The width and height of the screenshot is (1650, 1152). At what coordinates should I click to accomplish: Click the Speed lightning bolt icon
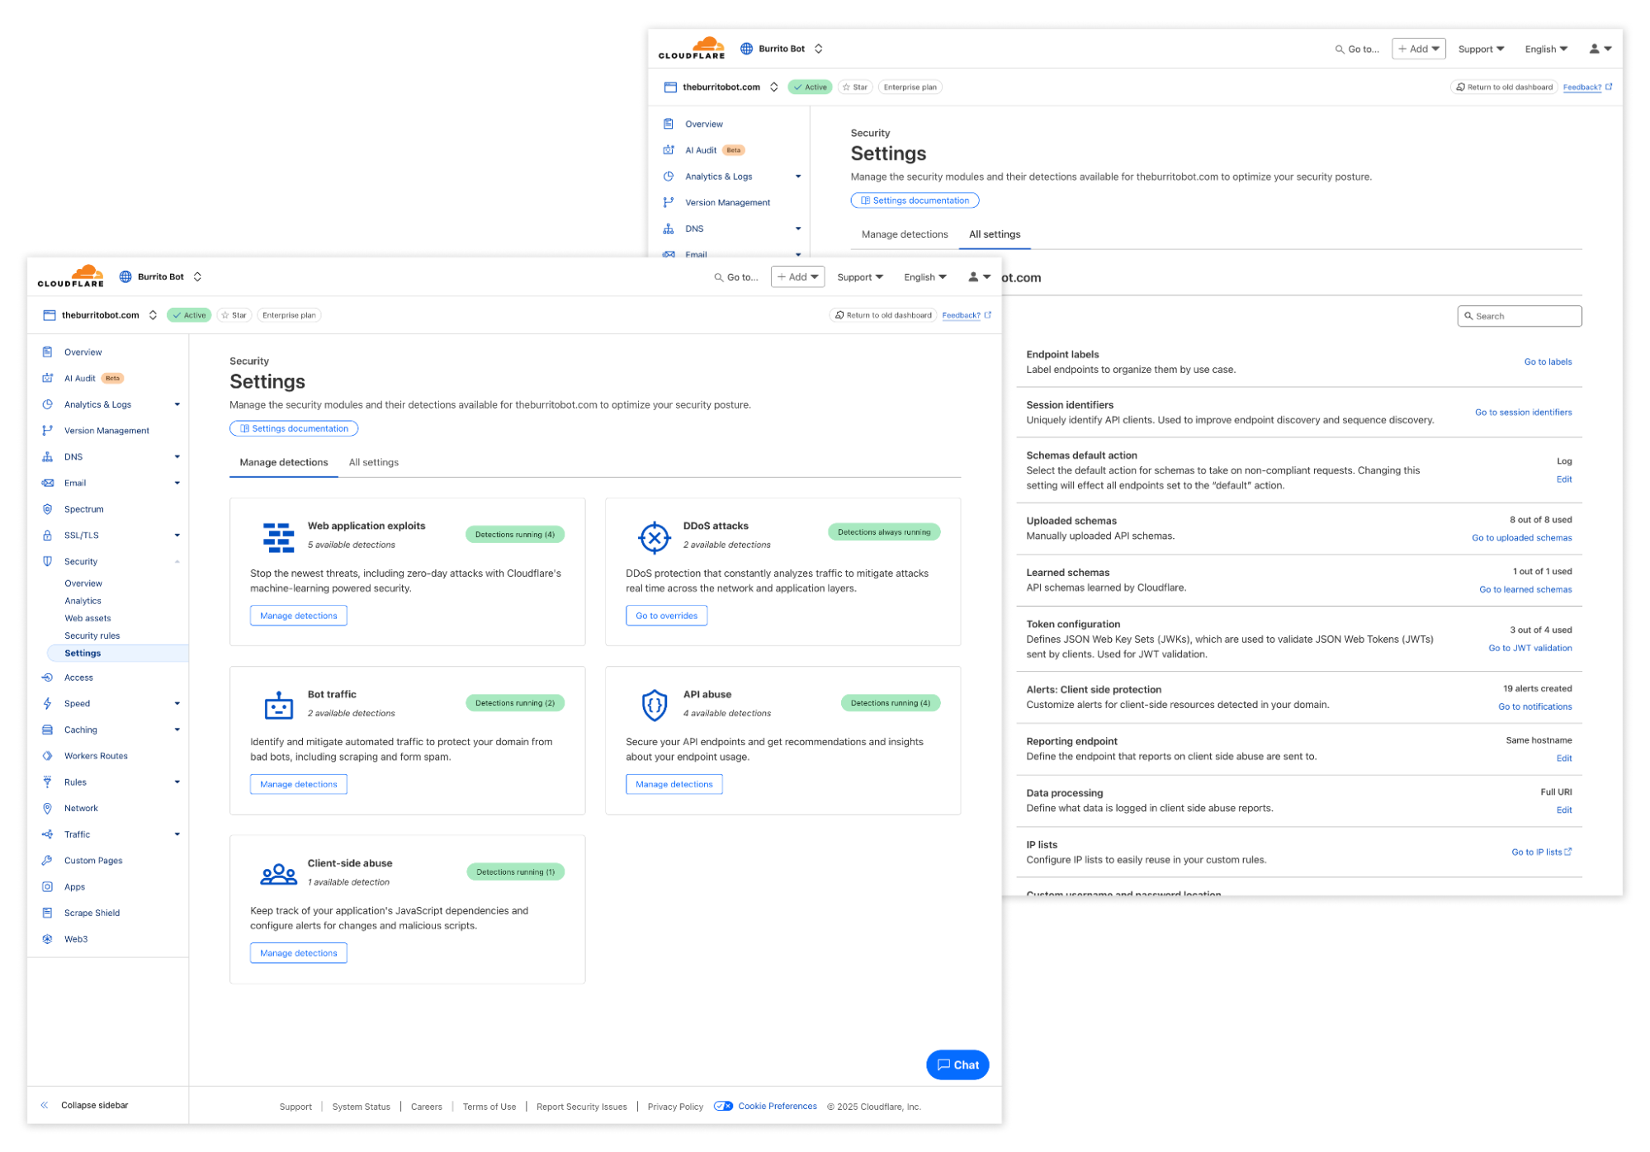(x=47, y=704)
